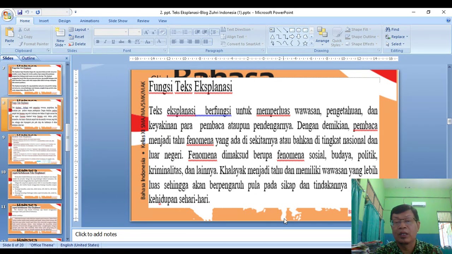The image size is (452, 254).
Task: Open the Arrange dropdown
Action: 322,37
